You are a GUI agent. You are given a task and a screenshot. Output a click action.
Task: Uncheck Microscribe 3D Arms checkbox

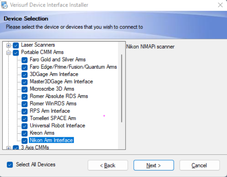[25, 89]
